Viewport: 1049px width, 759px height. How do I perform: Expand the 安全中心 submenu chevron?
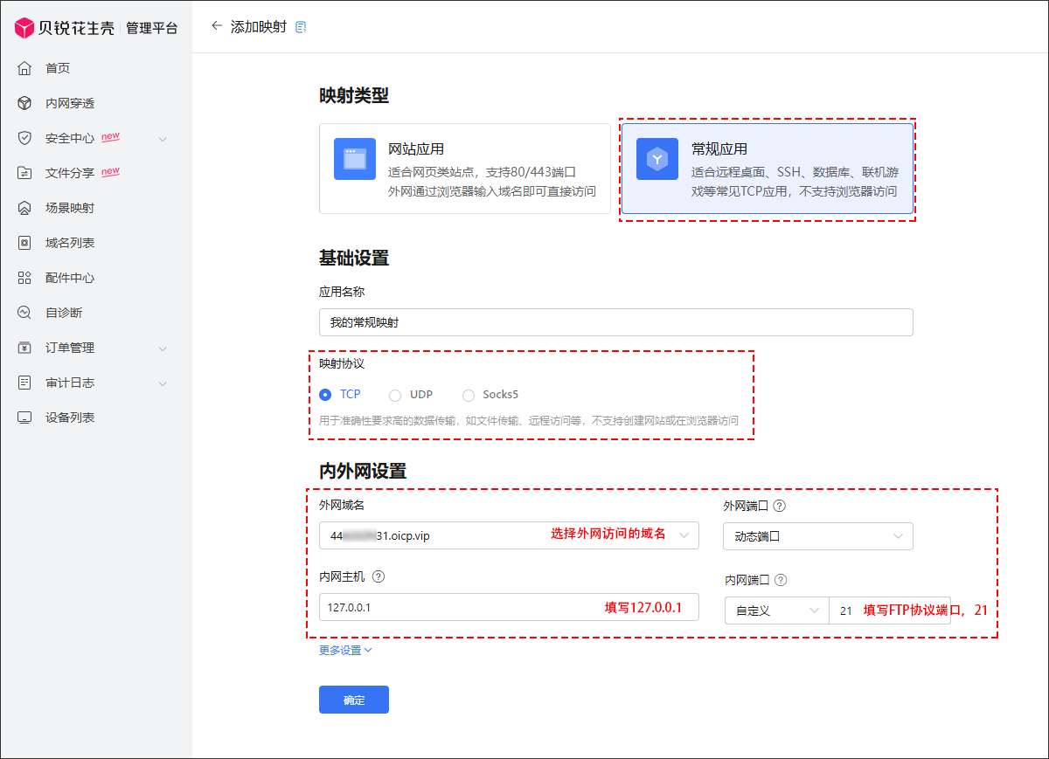[x=163, y=139]
